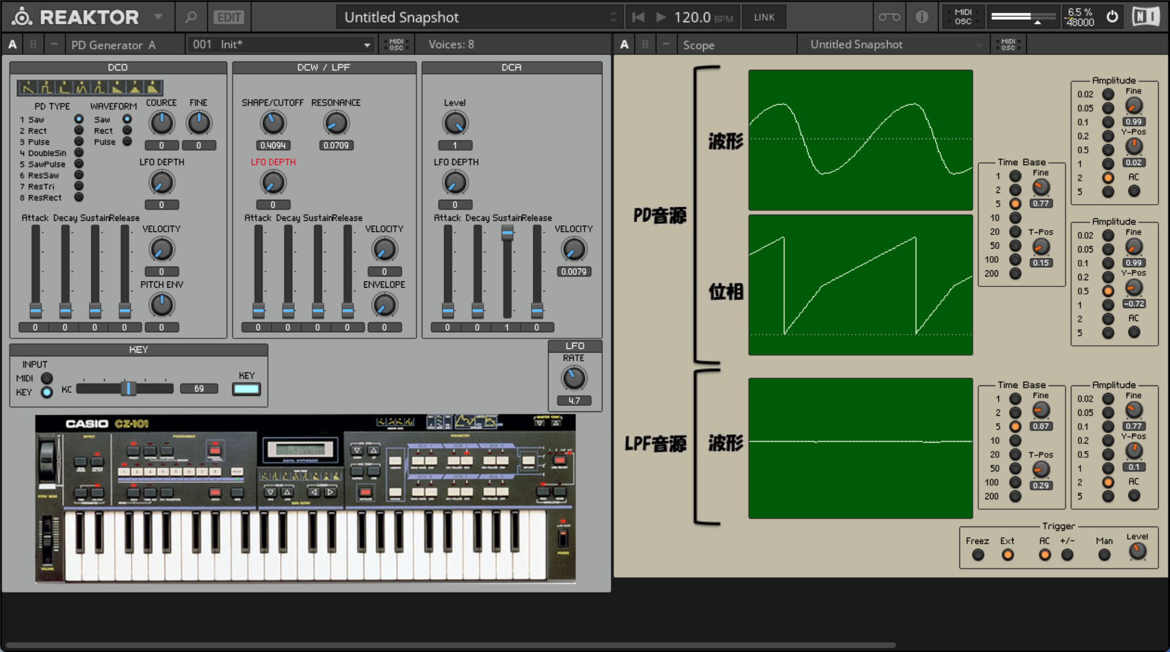Toggle the audio engine power icon
1170x652 pixels.
1112,17
